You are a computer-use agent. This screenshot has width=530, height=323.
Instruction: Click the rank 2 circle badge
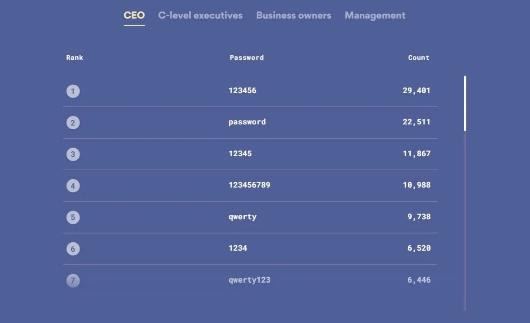[x=73, y=122]
